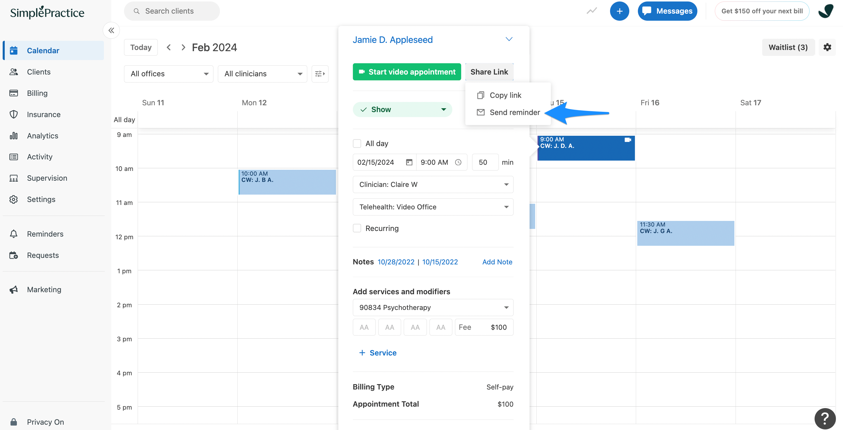843x430 pixels.
Task: Open 90834 Psychotherapy service dropdown
Action: point(433,307)
